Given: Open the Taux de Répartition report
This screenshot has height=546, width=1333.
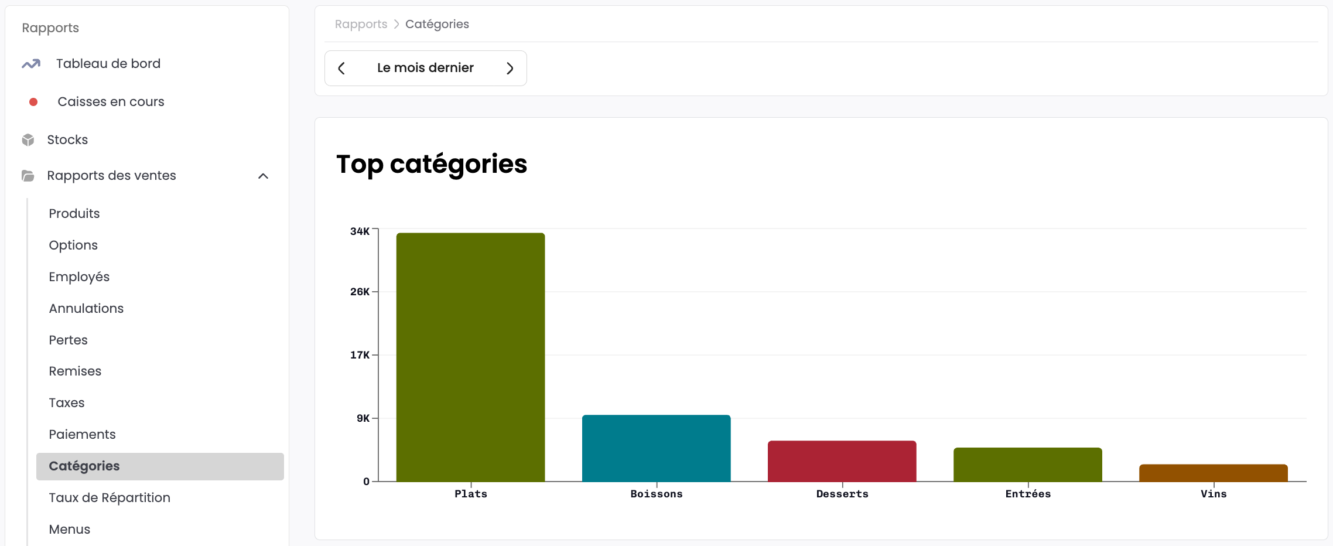Looking at the screenshot, I should [x=110, y=497].
